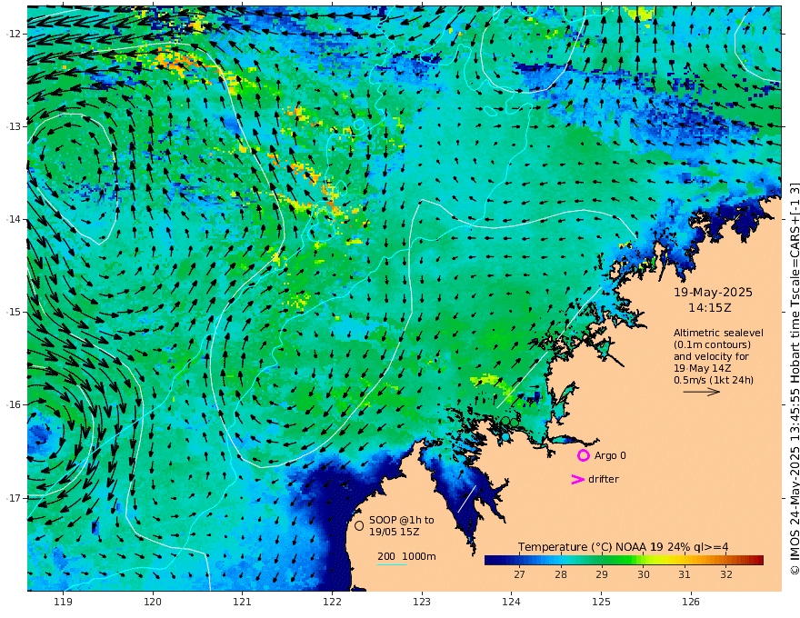
Task: Click the latitude -14 axis tick label
Action: point(14,219)
